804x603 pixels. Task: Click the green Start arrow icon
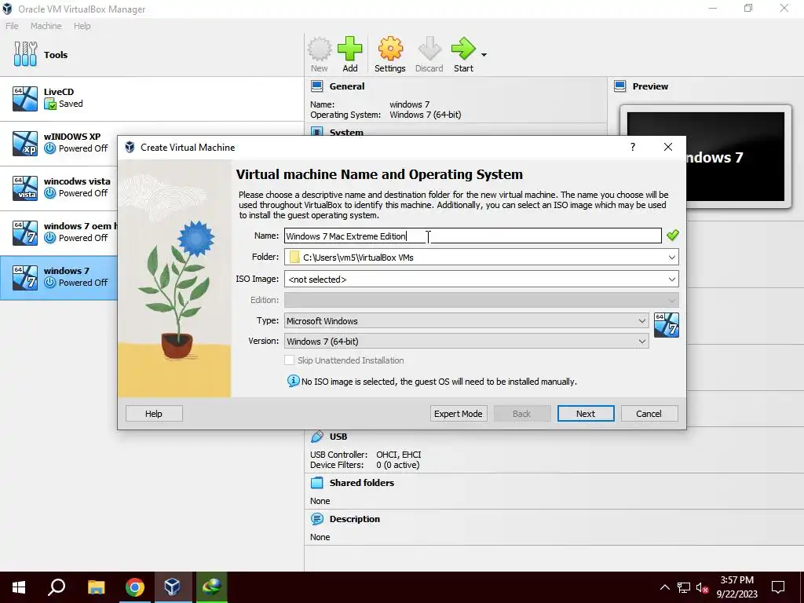click(x=463, y=54)
